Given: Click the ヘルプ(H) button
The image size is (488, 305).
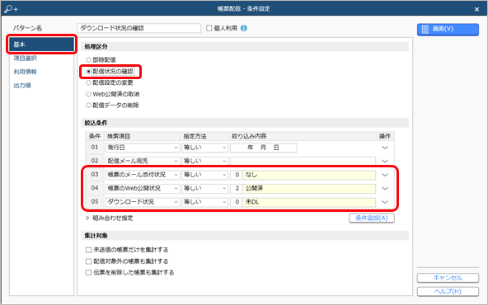Looking at the screenshot, I should click(448, 292).
